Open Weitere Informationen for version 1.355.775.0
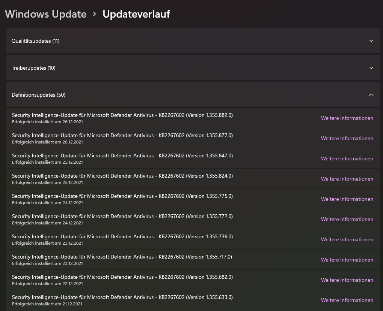 click(347, 199)
